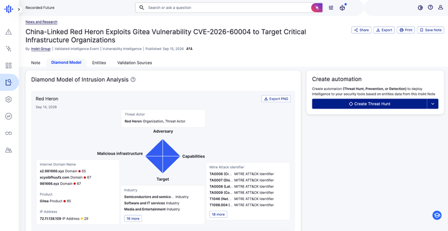Open the Create Threat Hunt dropdown arrow

coord(432,104)
